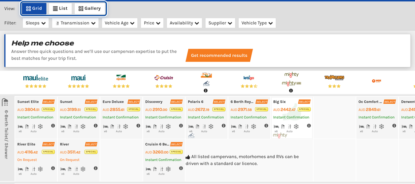Click bed icon on Euro Deluxe card
Screen dimensions: 415x184
105,127
